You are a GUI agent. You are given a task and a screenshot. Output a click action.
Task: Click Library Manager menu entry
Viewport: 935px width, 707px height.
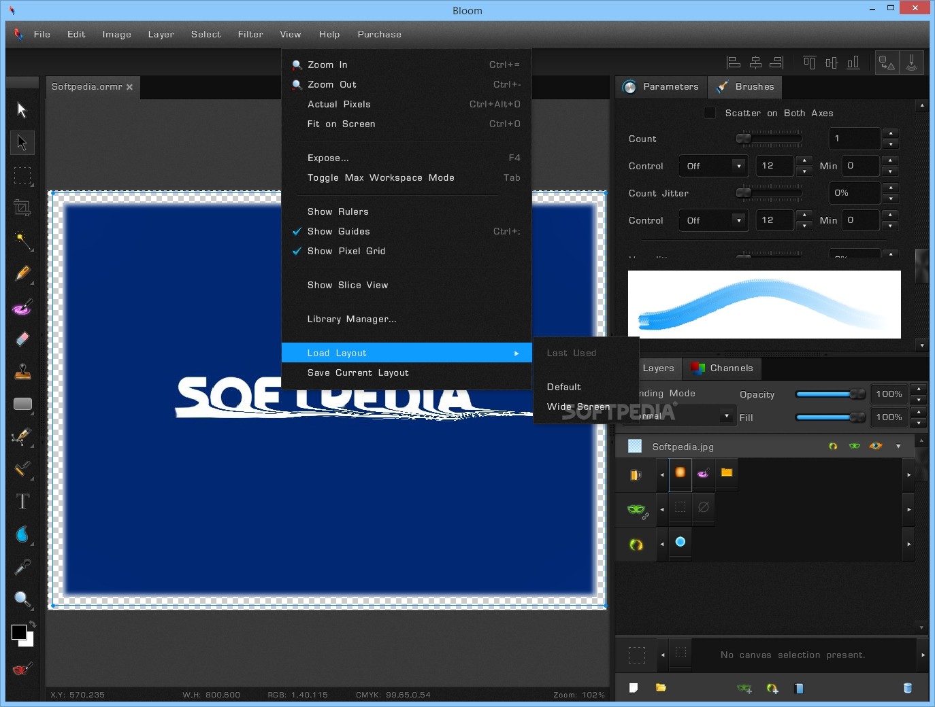(406, 319)
